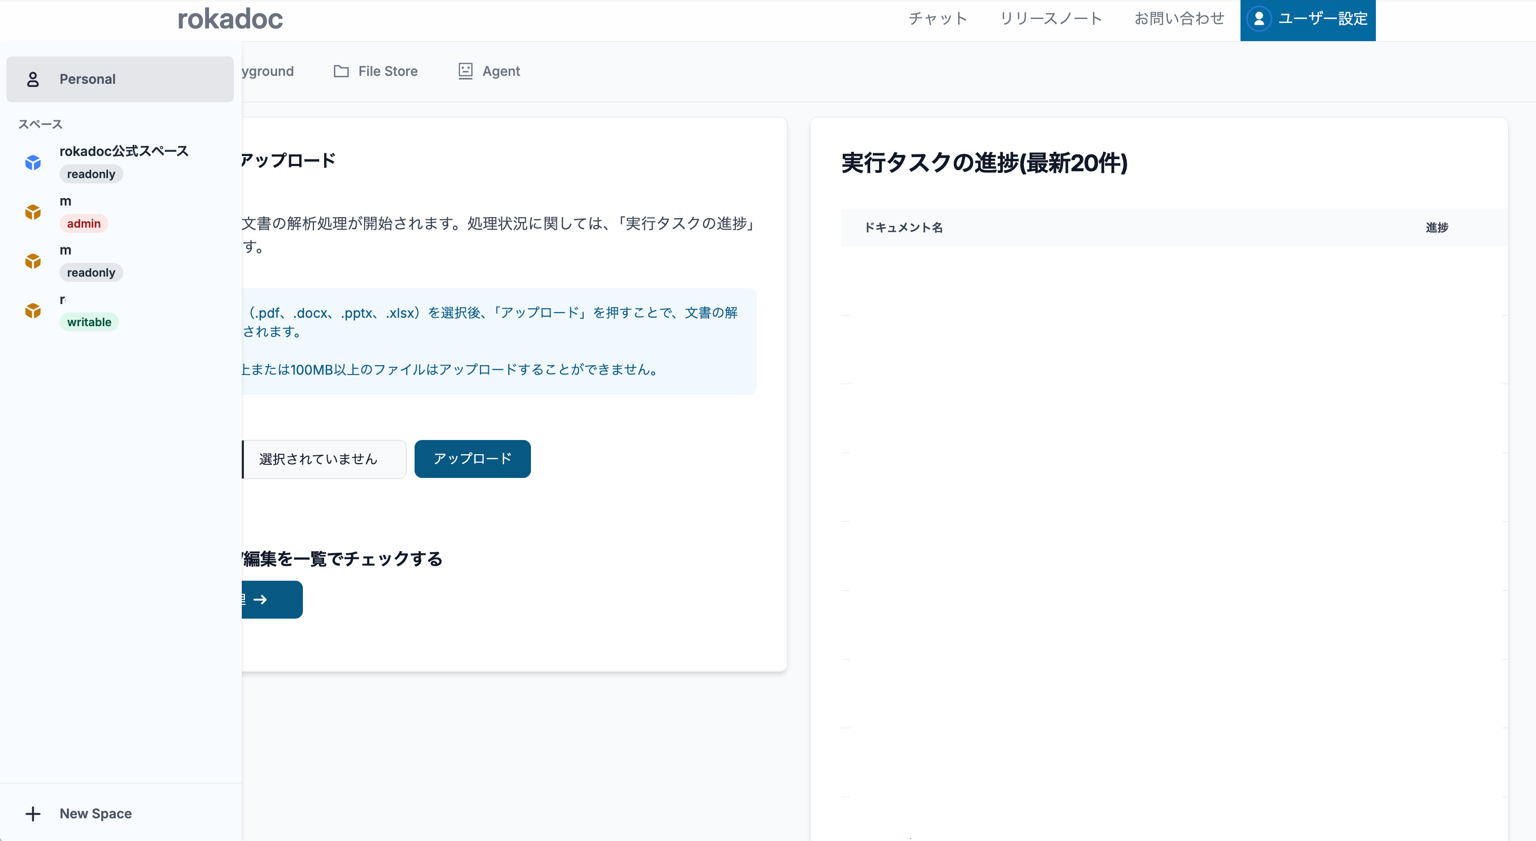1536x841 pixels.
Task: Switch to the File Store tab
Action: 376,71
